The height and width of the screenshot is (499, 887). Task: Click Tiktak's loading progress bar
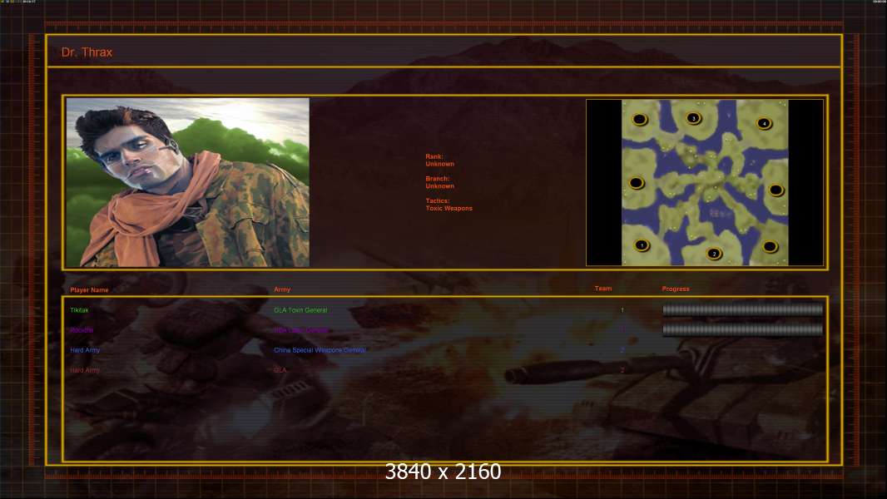[x=743, y=309]
